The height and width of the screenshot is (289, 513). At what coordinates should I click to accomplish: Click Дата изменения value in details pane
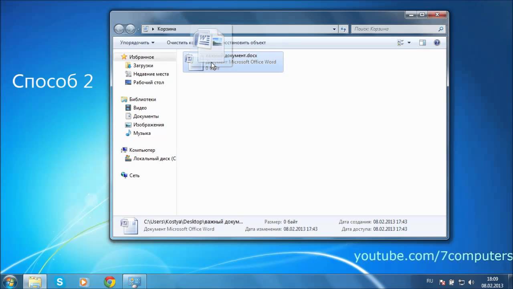(301, 229)
